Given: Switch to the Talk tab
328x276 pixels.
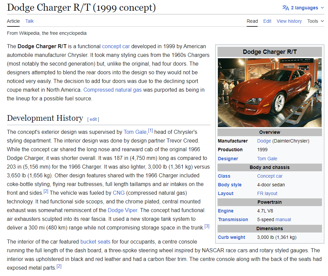Looking at the screenshot, I should pyautogui.click(x=29, y=21).
